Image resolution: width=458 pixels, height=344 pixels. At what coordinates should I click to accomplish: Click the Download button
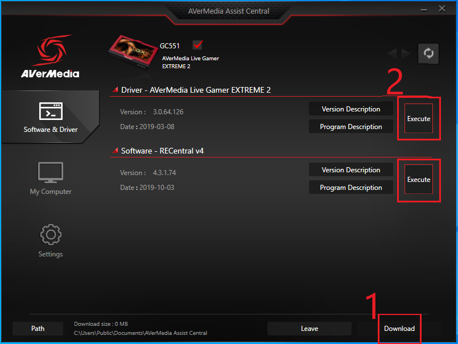399,329
